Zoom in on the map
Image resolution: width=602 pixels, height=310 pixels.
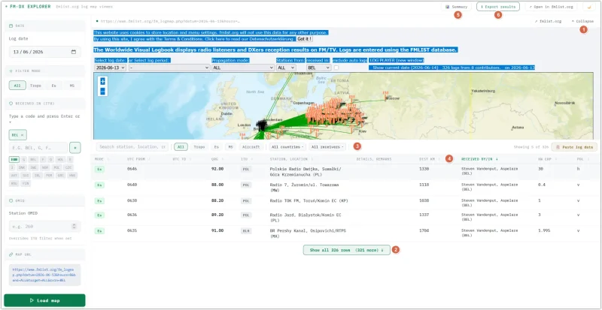(102, 81)
